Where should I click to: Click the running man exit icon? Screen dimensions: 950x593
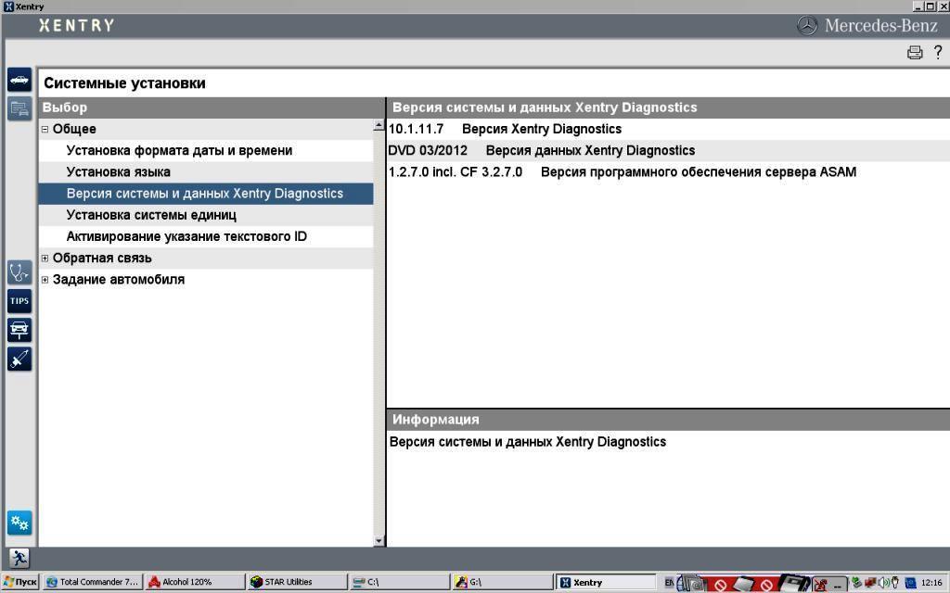[x=19, y=558]
